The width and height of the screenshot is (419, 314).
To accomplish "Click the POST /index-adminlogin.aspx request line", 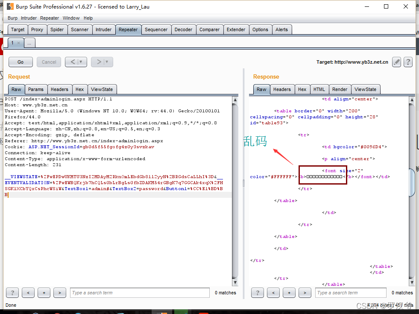I will tap(58, 99).
